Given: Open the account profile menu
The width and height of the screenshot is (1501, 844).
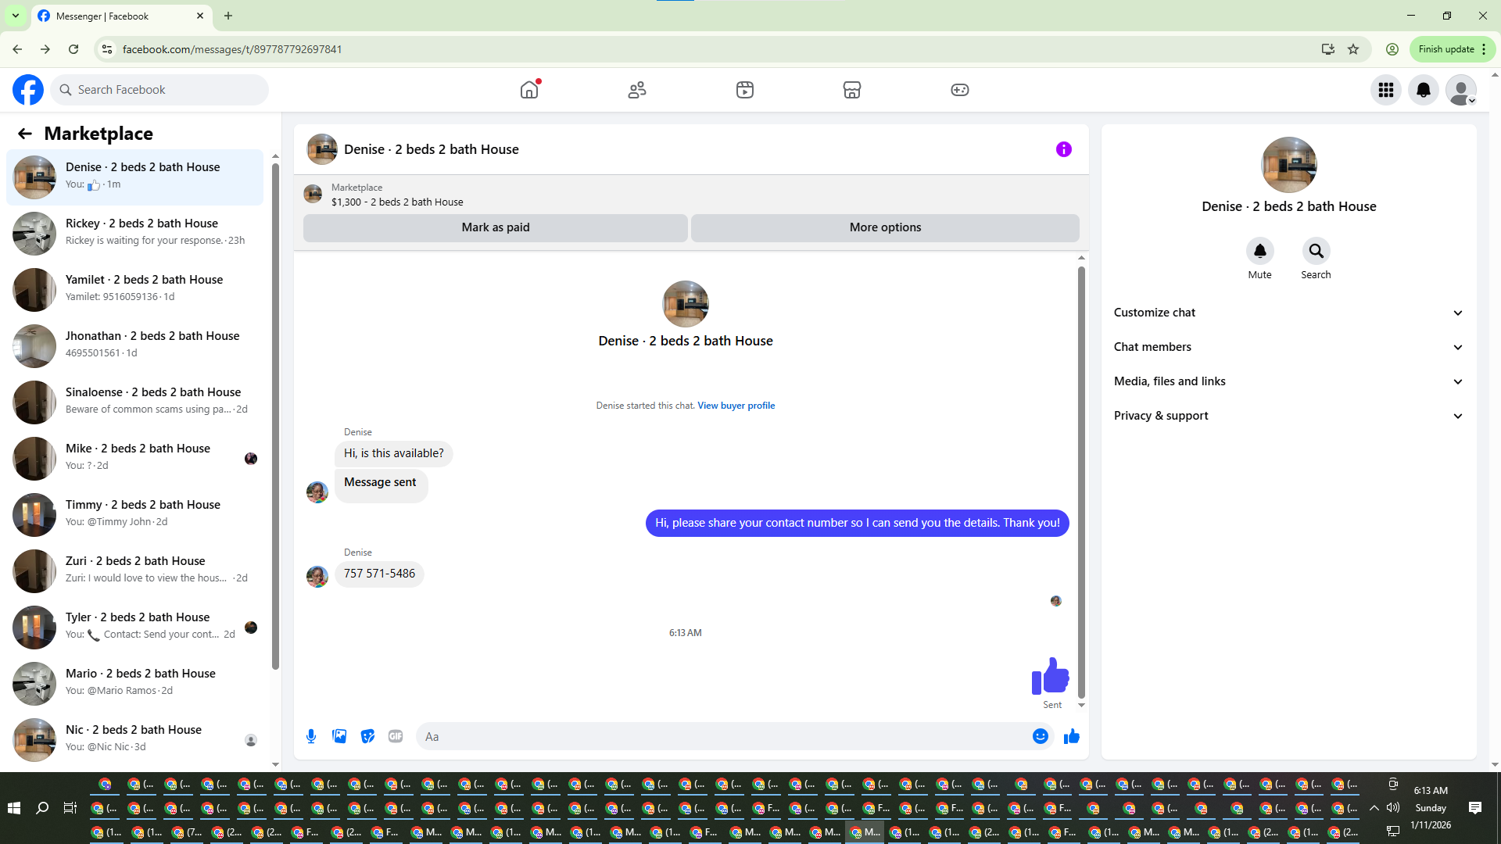Looking at the screenshot, I should click(x=1461, y=90).
